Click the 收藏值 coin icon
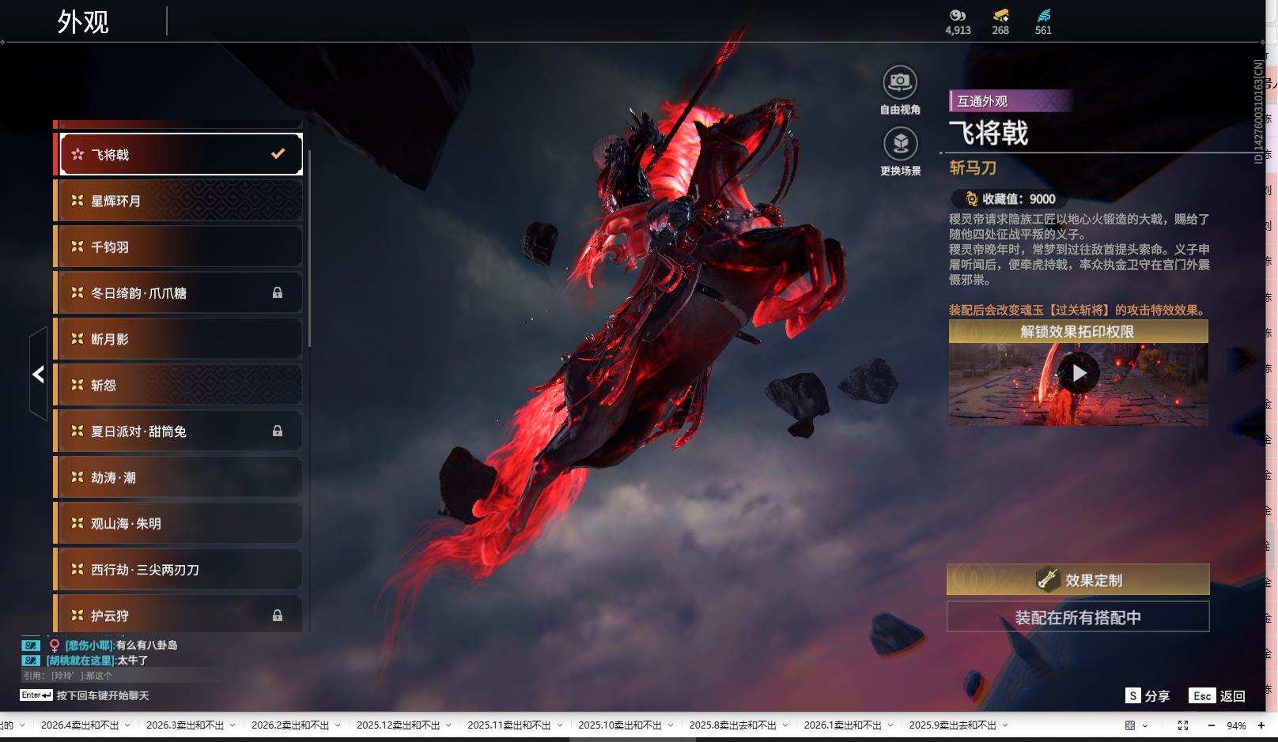This screenshot has height=742, width=1278. [971, 199]
